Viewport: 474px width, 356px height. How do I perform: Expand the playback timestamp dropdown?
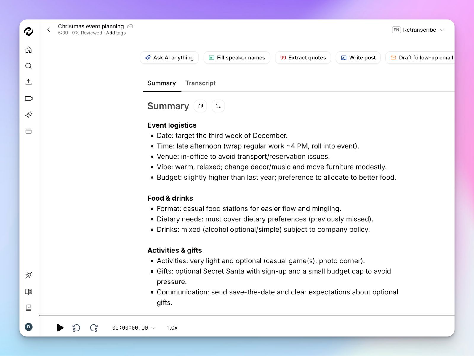153,328
